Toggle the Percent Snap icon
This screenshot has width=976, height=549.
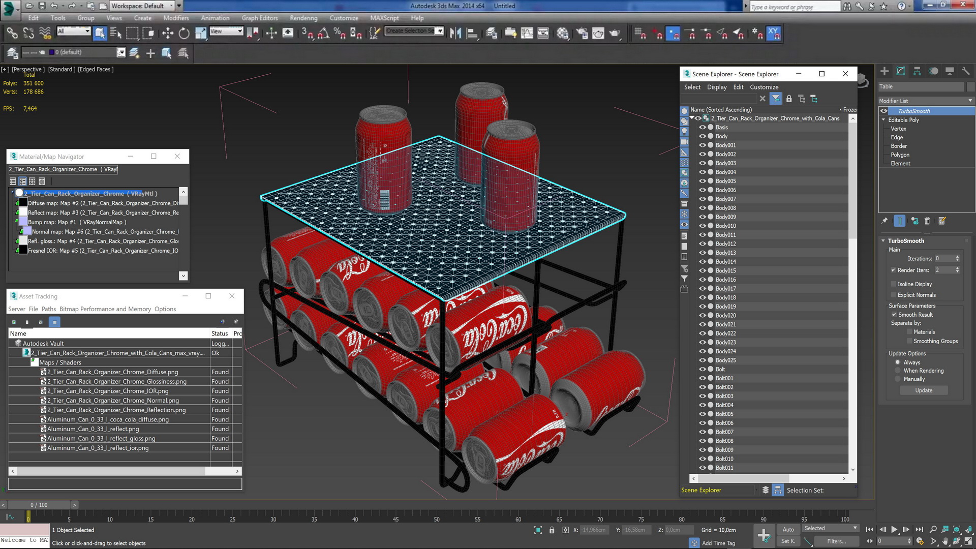(340, 34)
